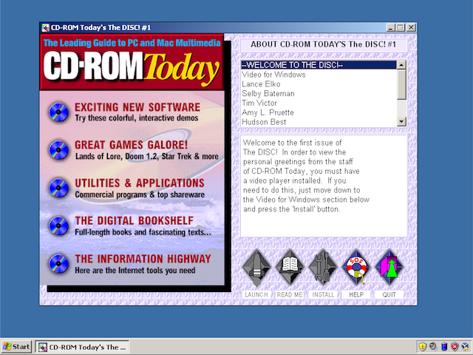The image size is (473, 355).
Task: Click the Quit exit-door icon
Action: (389, 268)
